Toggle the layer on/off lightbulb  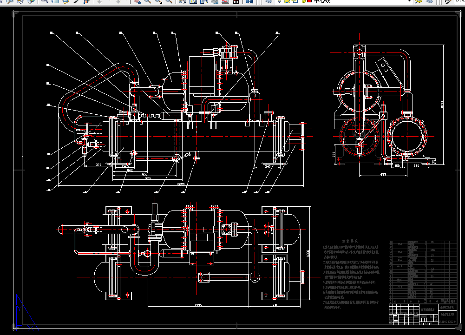pos(280,1)
